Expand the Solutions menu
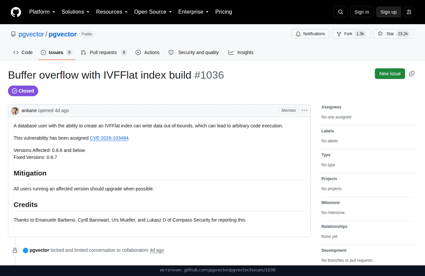The image size is (425, 276). 76,12
